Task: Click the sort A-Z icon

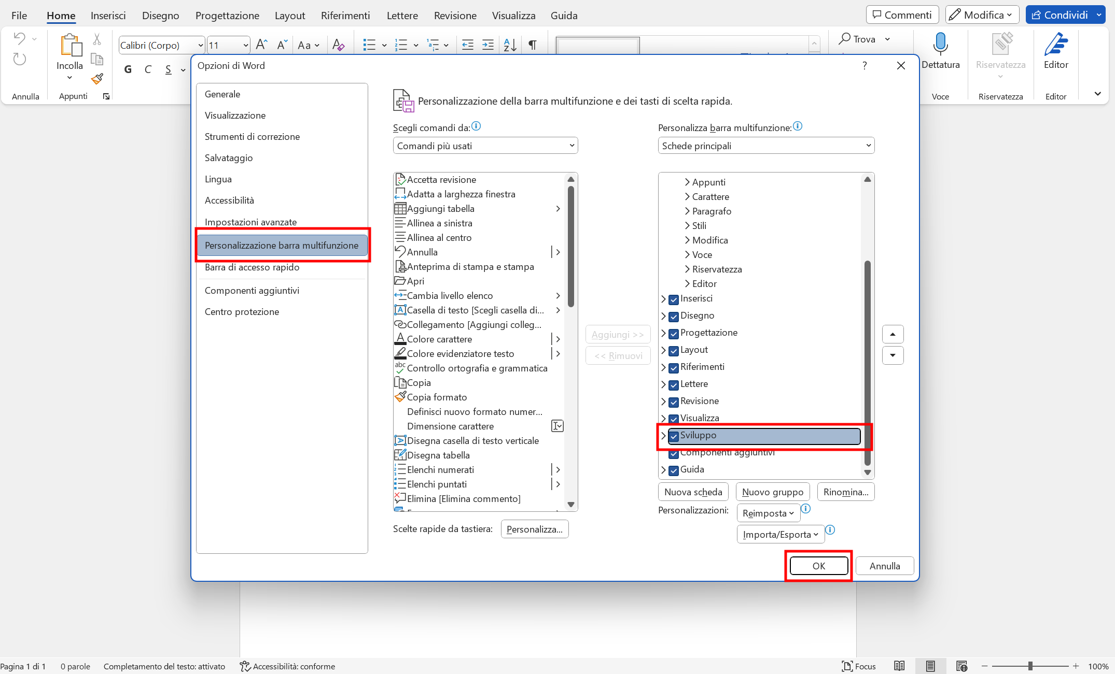Action: [509, 45]
